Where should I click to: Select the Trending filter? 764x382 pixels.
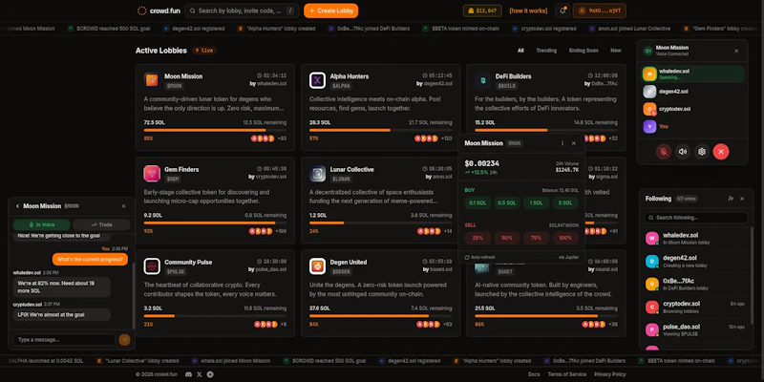click(546, 51)
